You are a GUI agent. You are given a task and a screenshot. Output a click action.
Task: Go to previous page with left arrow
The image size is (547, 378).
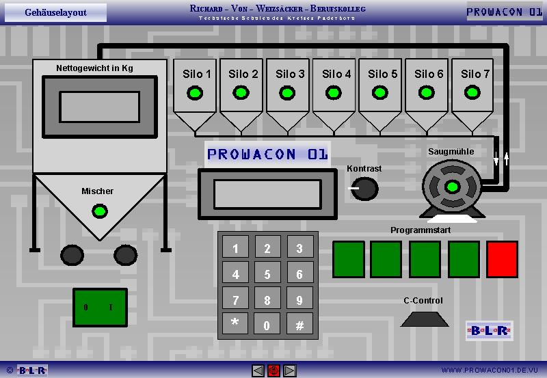[258, 370]
